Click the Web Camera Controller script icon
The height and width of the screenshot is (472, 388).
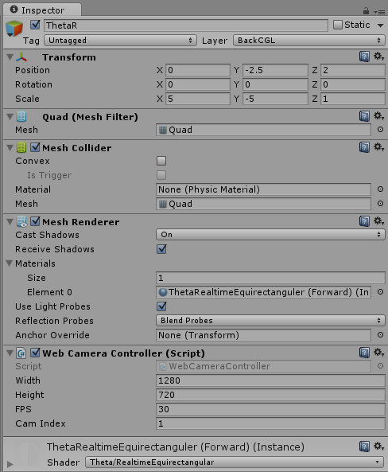pyautogui.click(x=21, y=353)
